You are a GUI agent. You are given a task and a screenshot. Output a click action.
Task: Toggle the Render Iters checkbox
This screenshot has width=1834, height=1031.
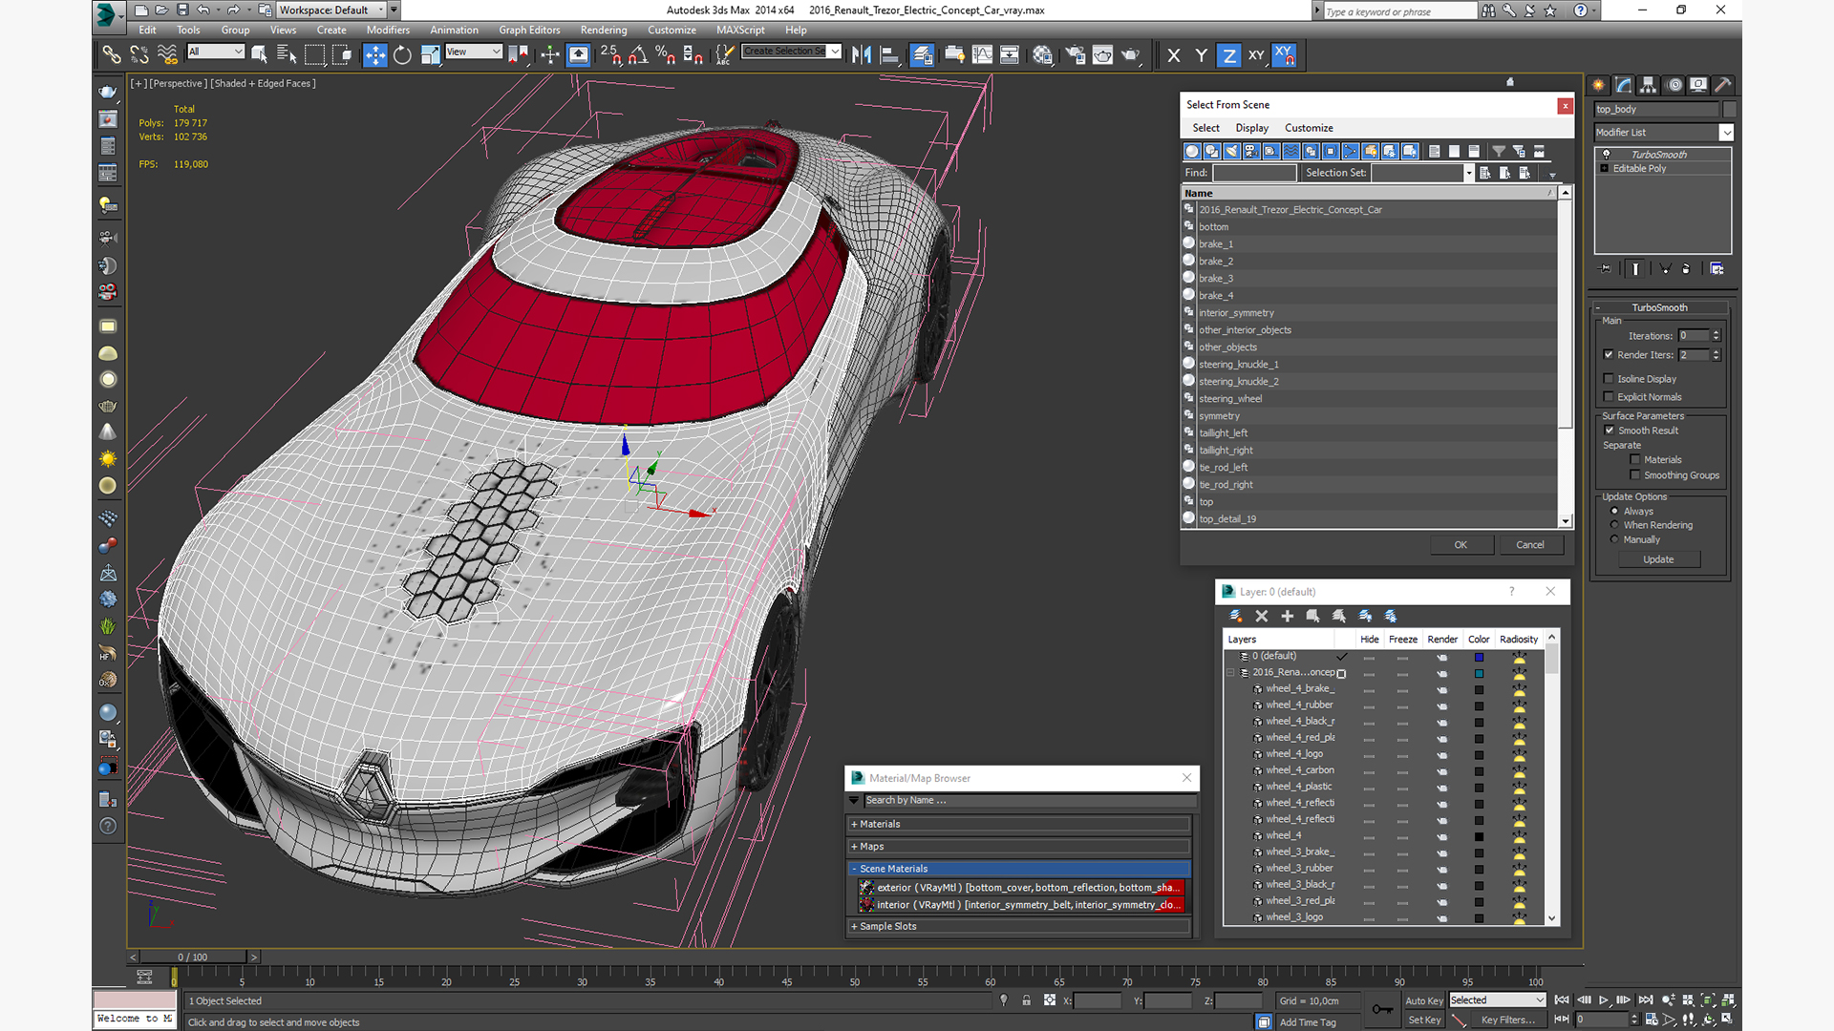pyautogui.click(x=1609, y=355)
